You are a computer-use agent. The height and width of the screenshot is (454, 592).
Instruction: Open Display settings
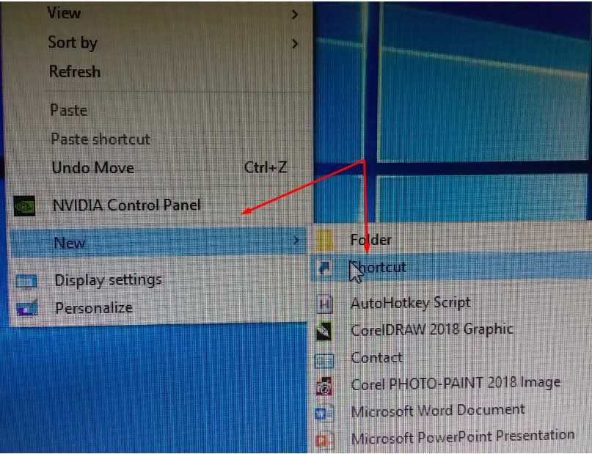pyautogui.click(x=158, y=280)
